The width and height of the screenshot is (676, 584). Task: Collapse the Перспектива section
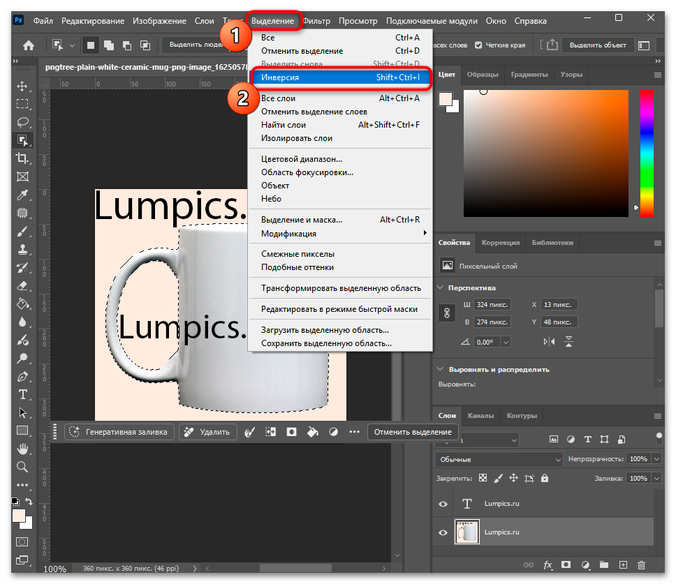440,287
